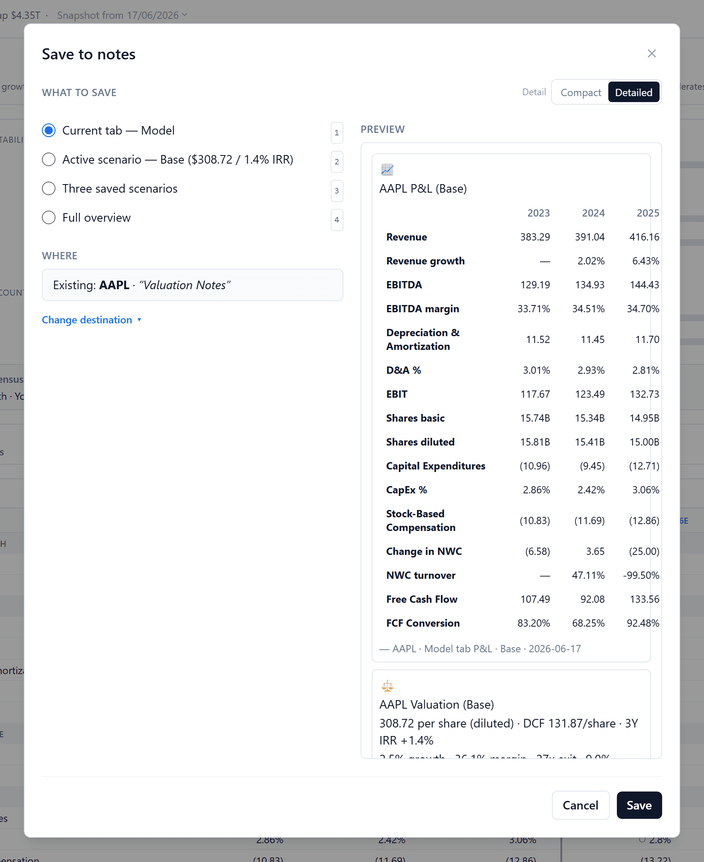Image resolution: width=704 pixels, height=862 pixels.
Task: Click the NWC turnover row label
Action: click(x=421, y=575)
